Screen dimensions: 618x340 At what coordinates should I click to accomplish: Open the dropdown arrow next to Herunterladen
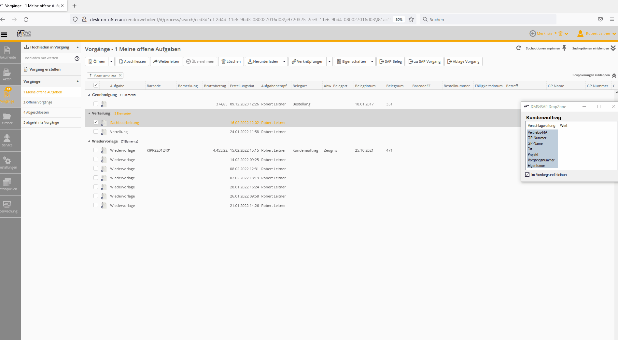tap(284, 61)
